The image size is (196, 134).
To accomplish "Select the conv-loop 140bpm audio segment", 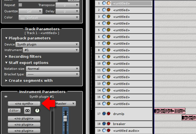I will (x=170, y=111).
